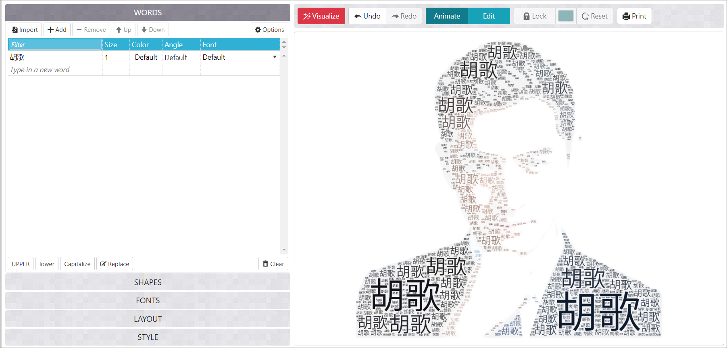Pick the teal background color swatch
Image resolution: width=727 pixels, height=348 pixels.
[566, 16]
